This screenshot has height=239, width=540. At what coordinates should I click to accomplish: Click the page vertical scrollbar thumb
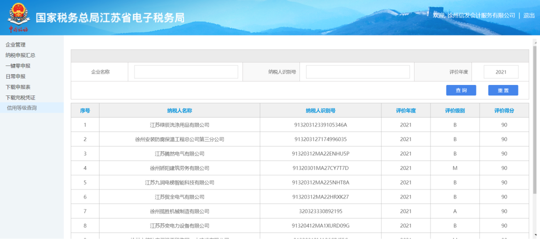[535, 119]
